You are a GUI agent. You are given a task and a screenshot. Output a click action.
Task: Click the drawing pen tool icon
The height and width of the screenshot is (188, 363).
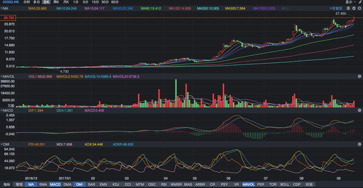pyautogui.click(x=360, y=2)
